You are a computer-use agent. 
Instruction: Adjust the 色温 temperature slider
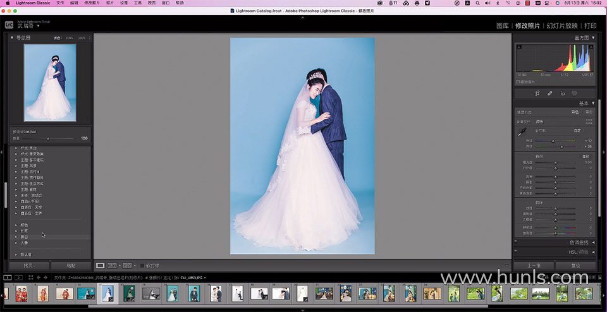coord(553,141)
